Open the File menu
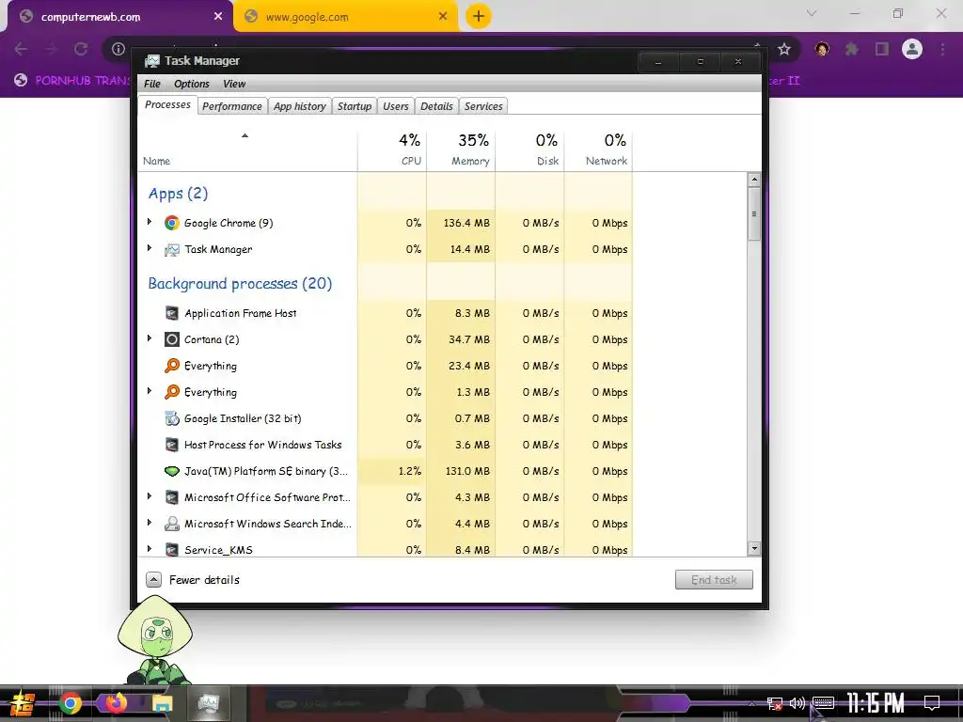 click(151, 84)
